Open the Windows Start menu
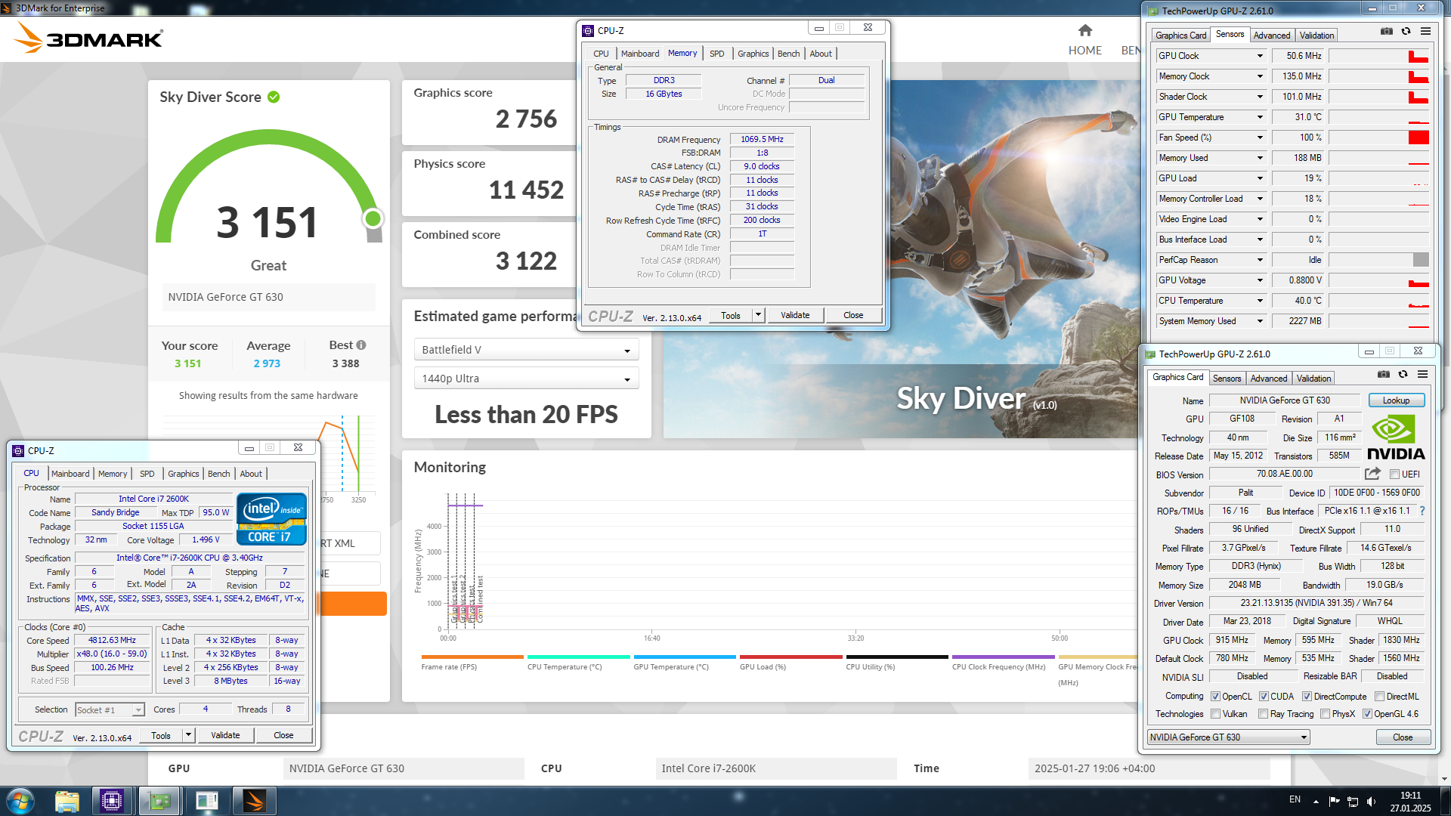The height and width of the screenshot is (816, 1451). pos(20,801)
